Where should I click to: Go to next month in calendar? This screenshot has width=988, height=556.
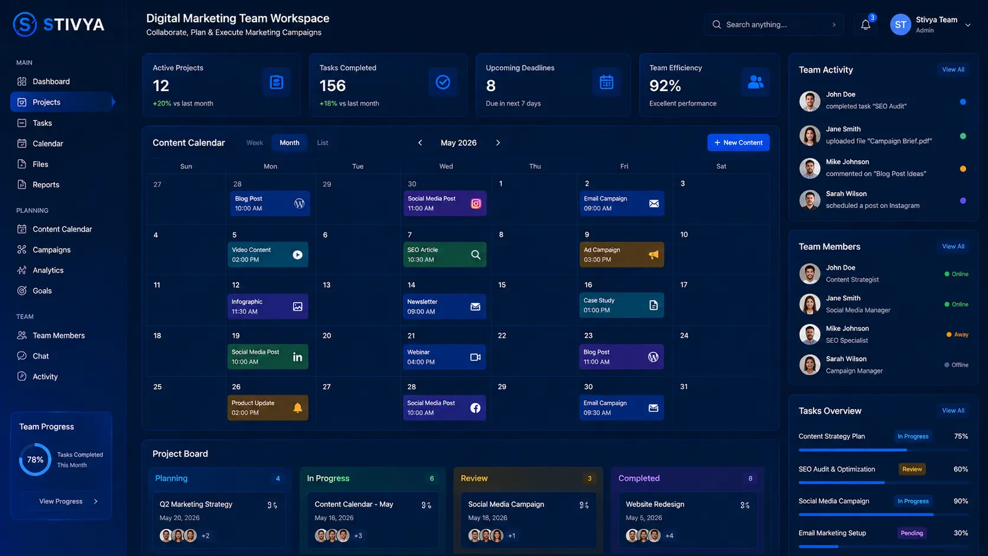click(x=498, y=142)
